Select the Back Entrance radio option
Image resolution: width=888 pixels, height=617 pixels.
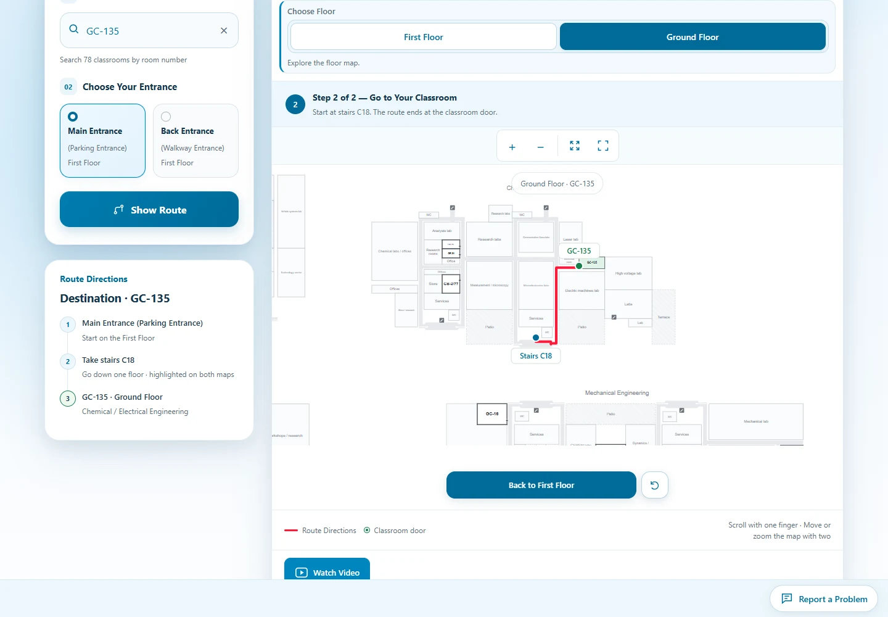(x=195, y=141)
